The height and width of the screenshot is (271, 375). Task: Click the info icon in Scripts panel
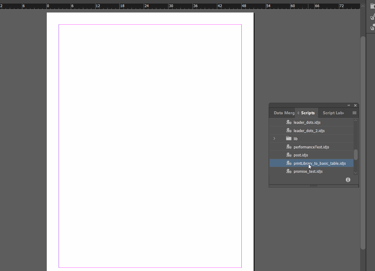tap(348, 180)
